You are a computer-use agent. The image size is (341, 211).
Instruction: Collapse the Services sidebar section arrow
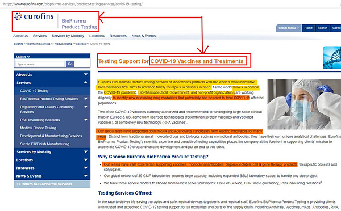(86, 82)
